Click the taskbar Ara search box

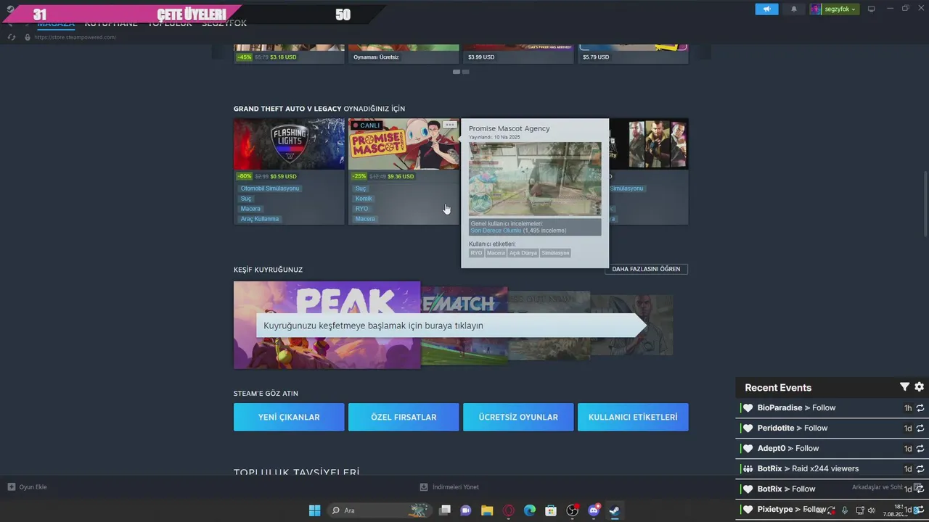379,510
